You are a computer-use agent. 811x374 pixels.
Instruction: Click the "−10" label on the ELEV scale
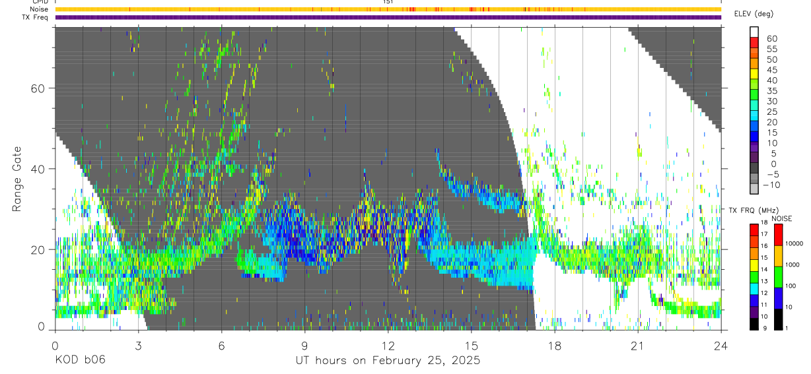coord(773,185)
